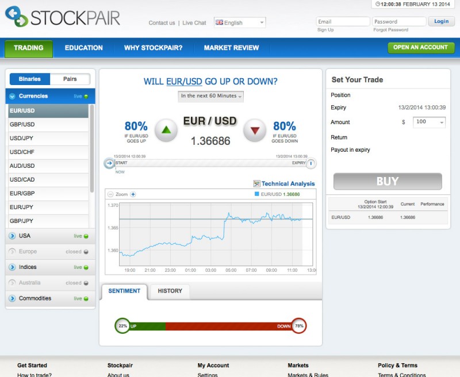Image resolution: width=460 pixels, height=377 pixels.
Task: Switch to Pairs mode
Action: click(x=70, y=79)
